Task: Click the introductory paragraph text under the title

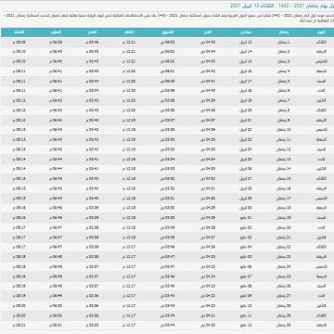Action: click(167, 18)
